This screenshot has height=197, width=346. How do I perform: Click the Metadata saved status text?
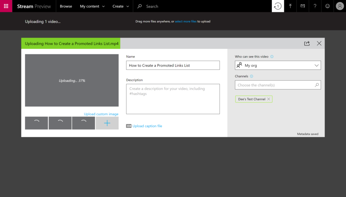tap(307, 134)
